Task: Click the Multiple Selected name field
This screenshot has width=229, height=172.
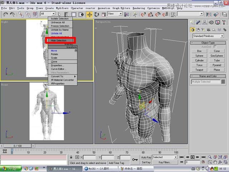Action: [206, 82]
